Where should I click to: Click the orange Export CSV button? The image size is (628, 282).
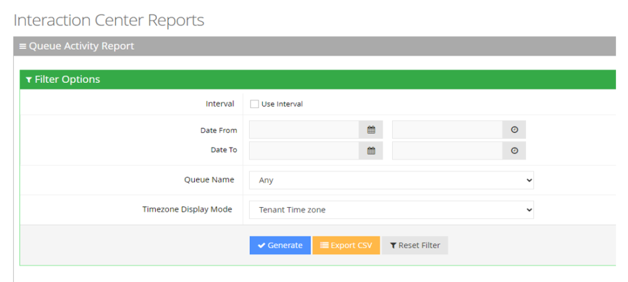(346, 246)
